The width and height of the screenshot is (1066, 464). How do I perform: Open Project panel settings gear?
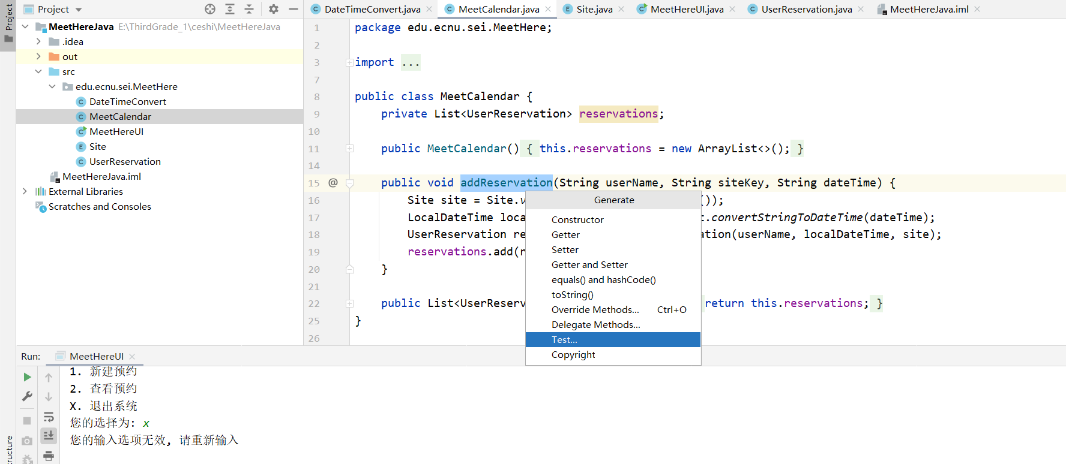click(274, 9)
